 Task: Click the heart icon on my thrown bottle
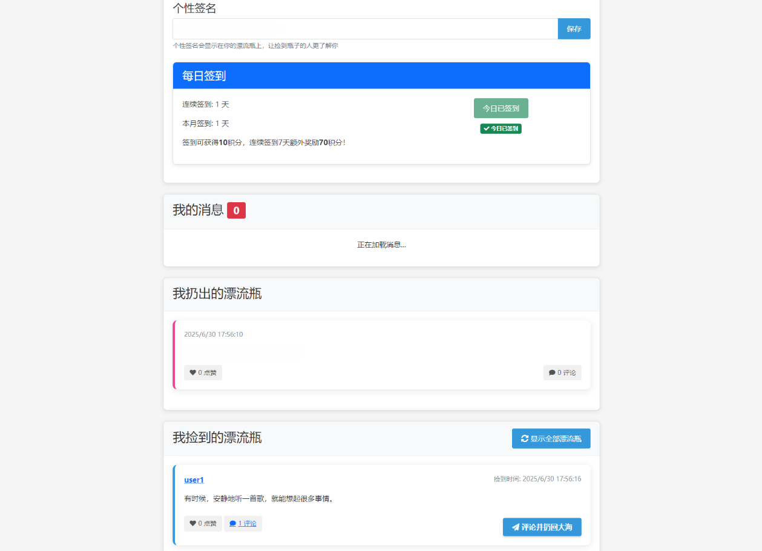[x=193, y=372]
